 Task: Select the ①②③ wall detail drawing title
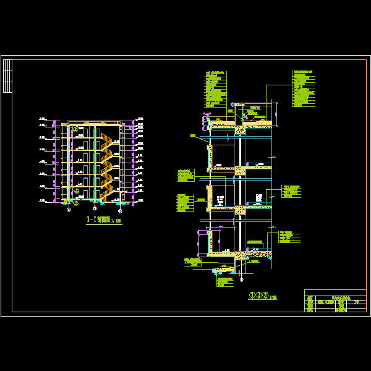[262, 296]
